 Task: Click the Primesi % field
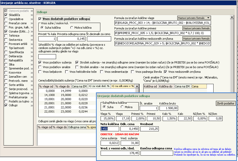(138, 118)
